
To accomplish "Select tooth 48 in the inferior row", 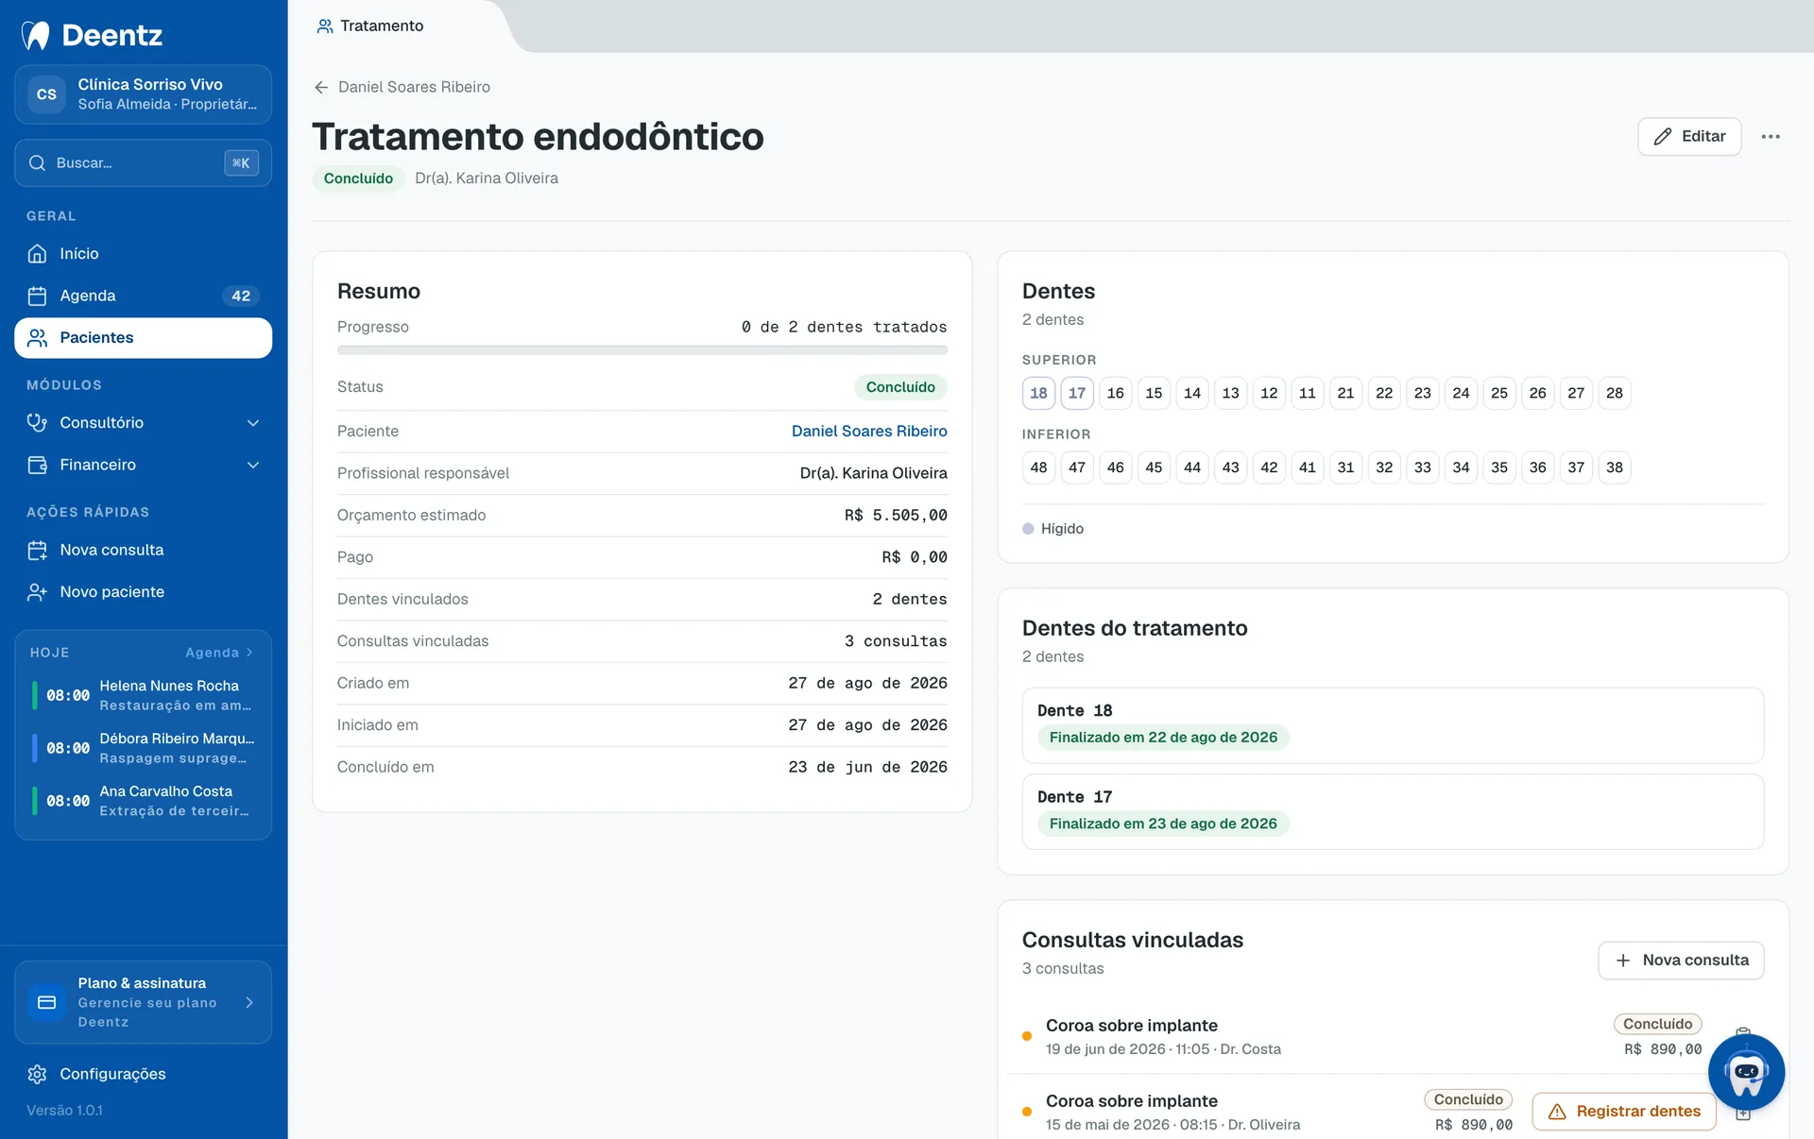I will (x=1038, y=467).
